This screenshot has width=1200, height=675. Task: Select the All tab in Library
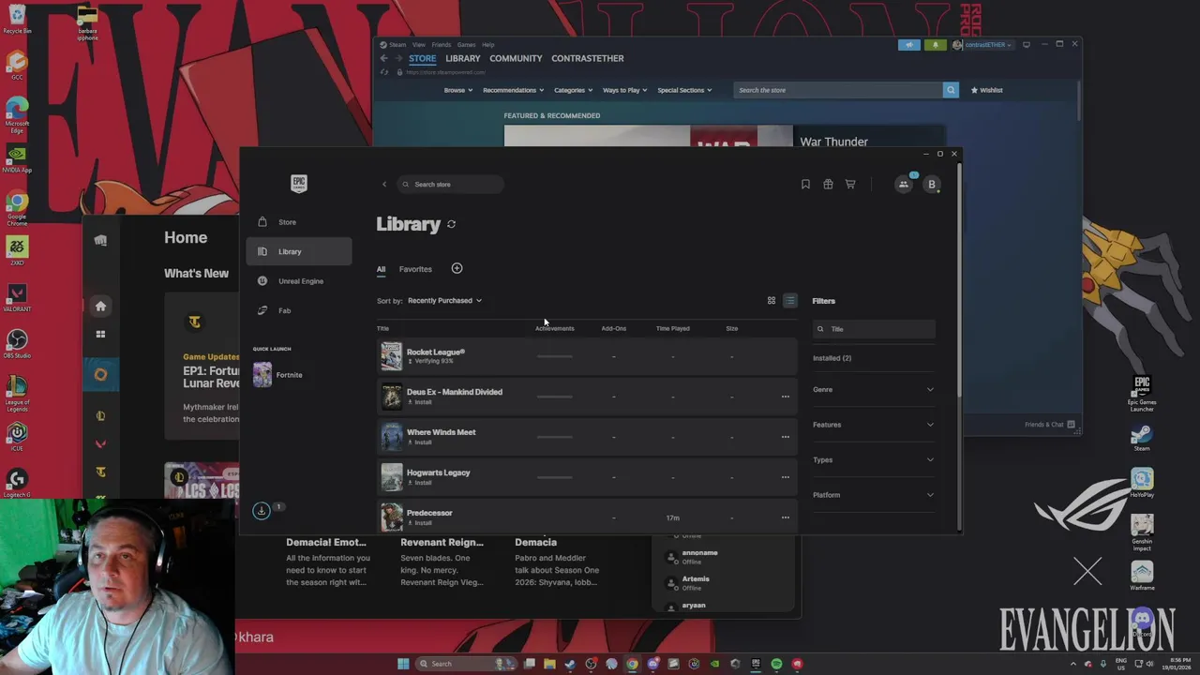pos(381,269)
